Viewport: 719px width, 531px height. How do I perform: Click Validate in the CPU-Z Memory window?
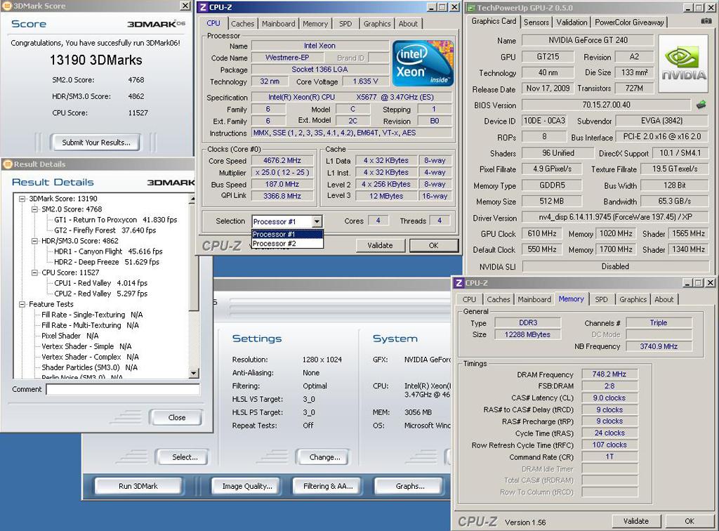[x=635, y=521]
